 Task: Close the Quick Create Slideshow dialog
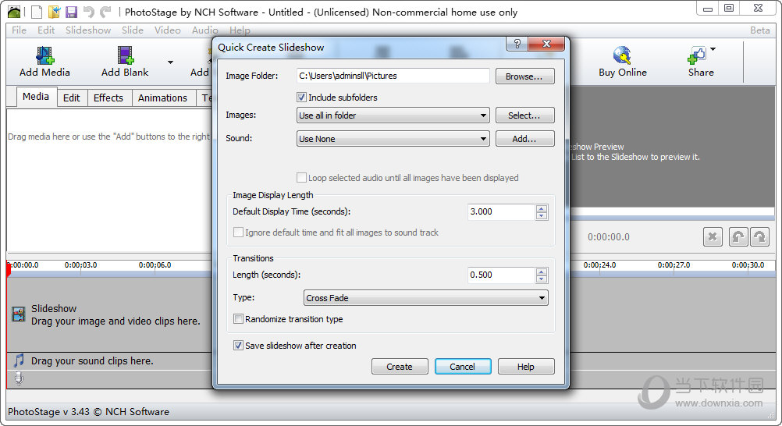546,44
